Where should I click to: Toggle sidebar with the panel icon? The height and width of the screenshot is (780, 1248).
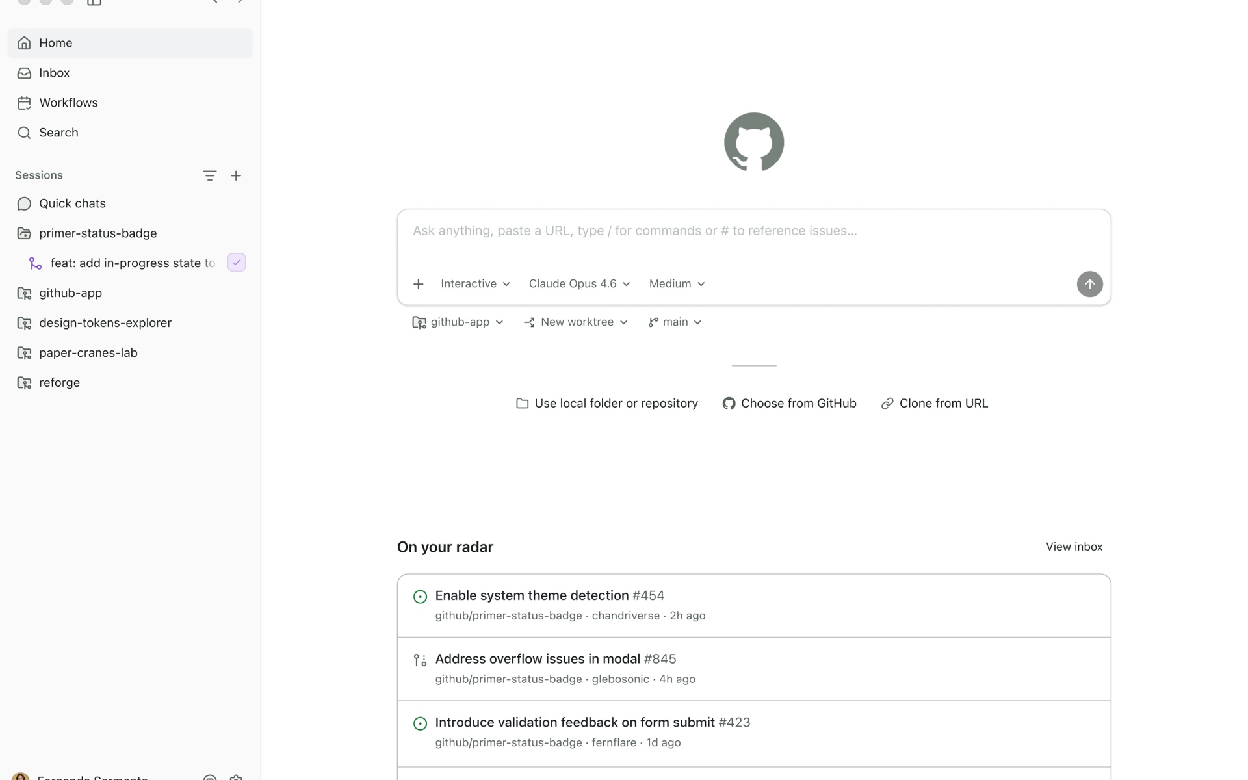pos(94,2)
